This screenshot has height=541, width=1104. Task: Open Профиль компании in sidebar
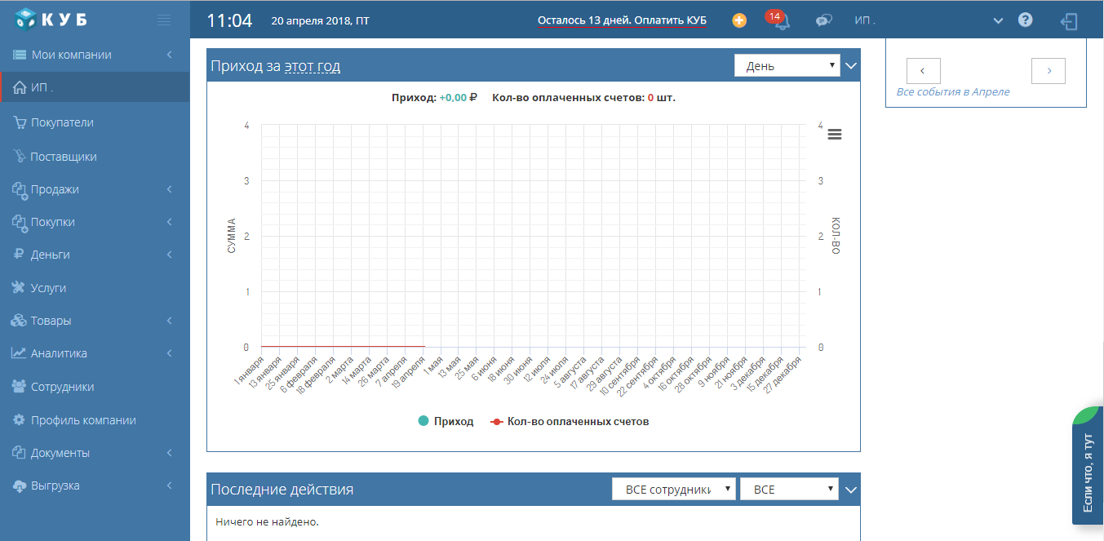[83, 420]
